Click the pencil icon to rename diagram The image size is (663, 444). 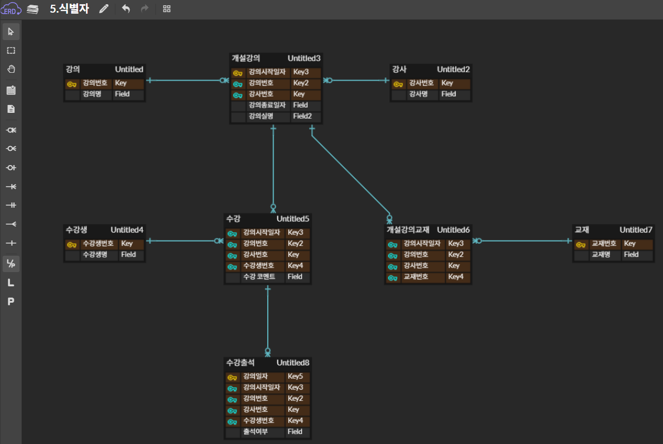click(x=104, y=9)
